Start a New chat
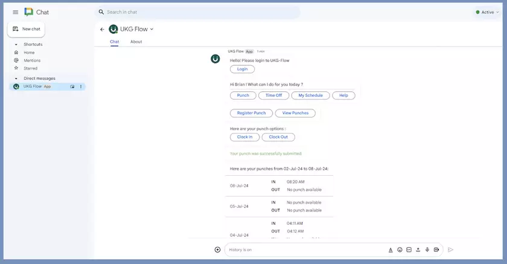Viewport: 507px width, 264px height. click(x=26, y=29)
